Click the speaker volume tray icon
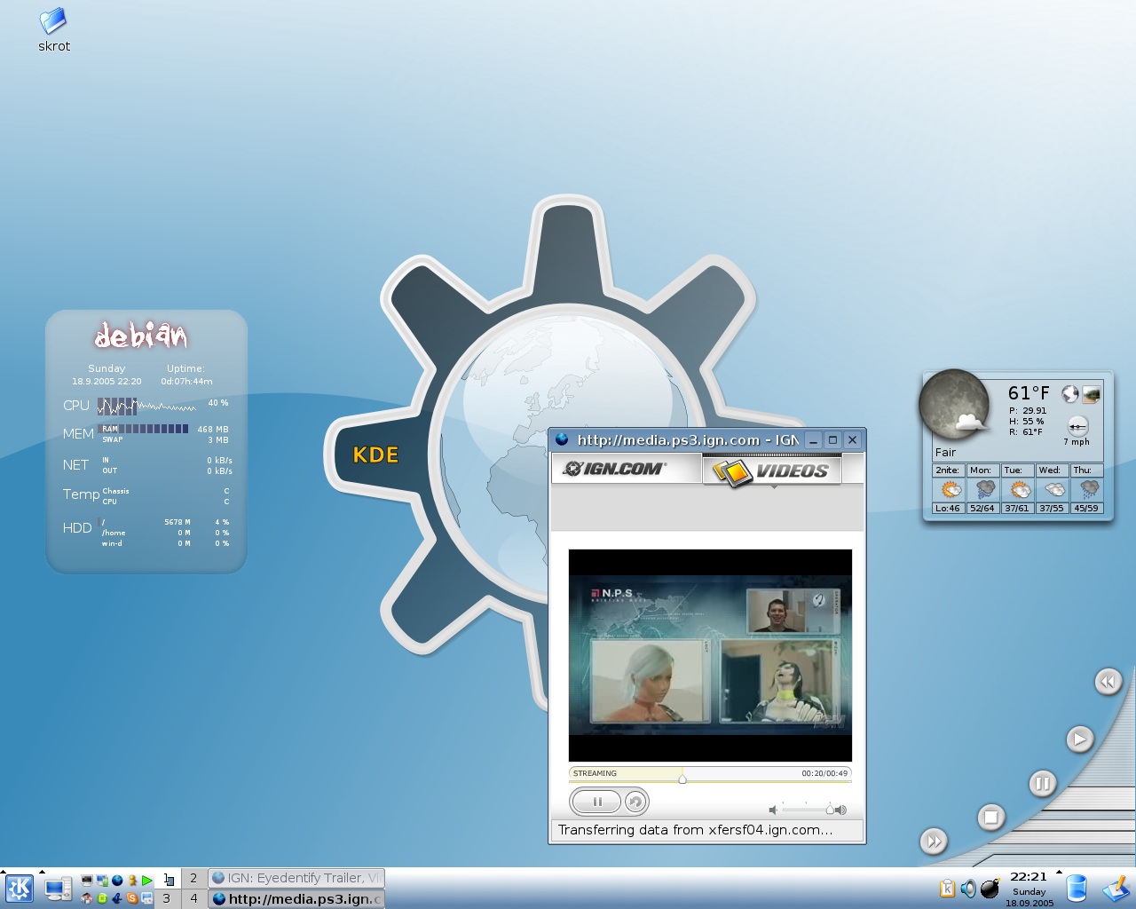The image size is (1136, 909). (968, 889)
